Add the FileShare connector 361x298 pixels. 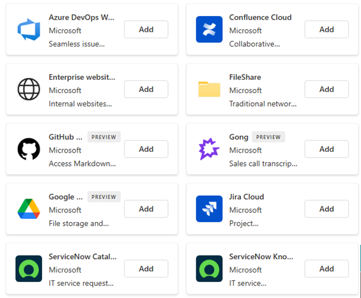click(x=326, y=89)
